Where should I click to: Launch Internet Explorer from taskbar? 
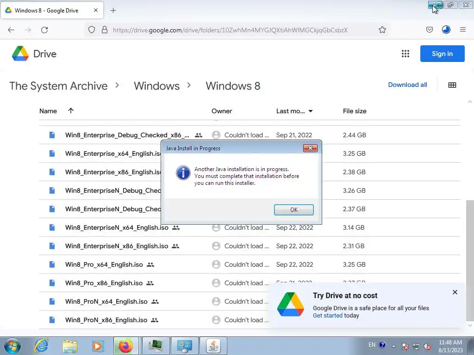coord(41,346)
